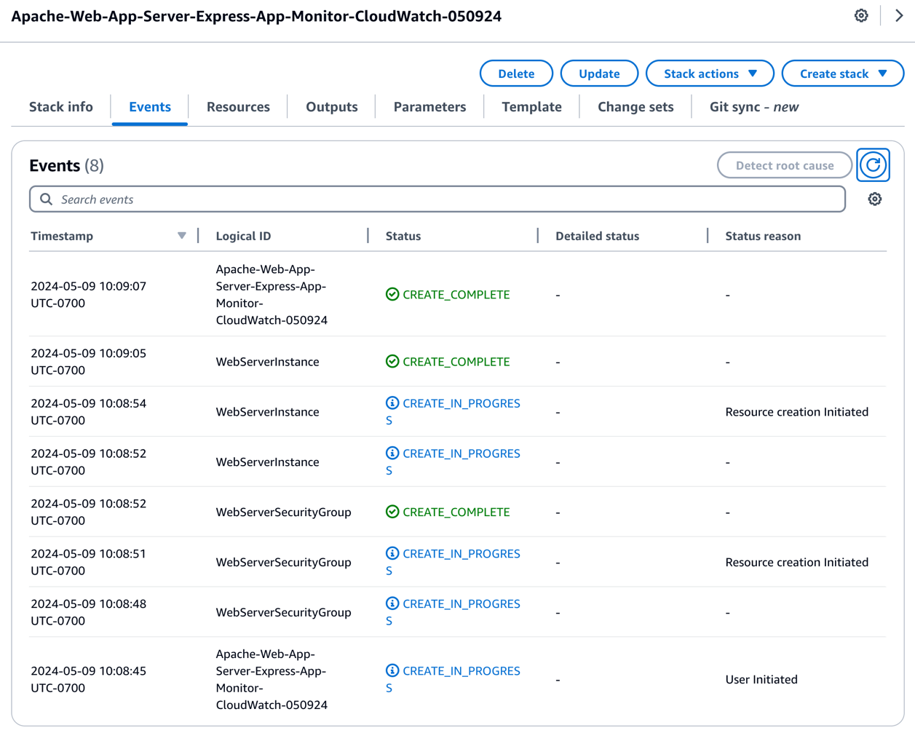
Task: Click the stack name title at top
Action: [256, 16]
